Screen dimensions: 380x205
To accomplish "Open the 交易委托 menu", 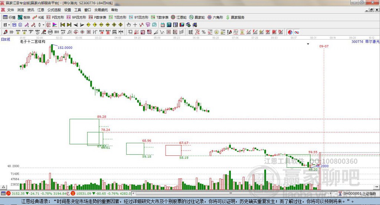I will 101,10.
